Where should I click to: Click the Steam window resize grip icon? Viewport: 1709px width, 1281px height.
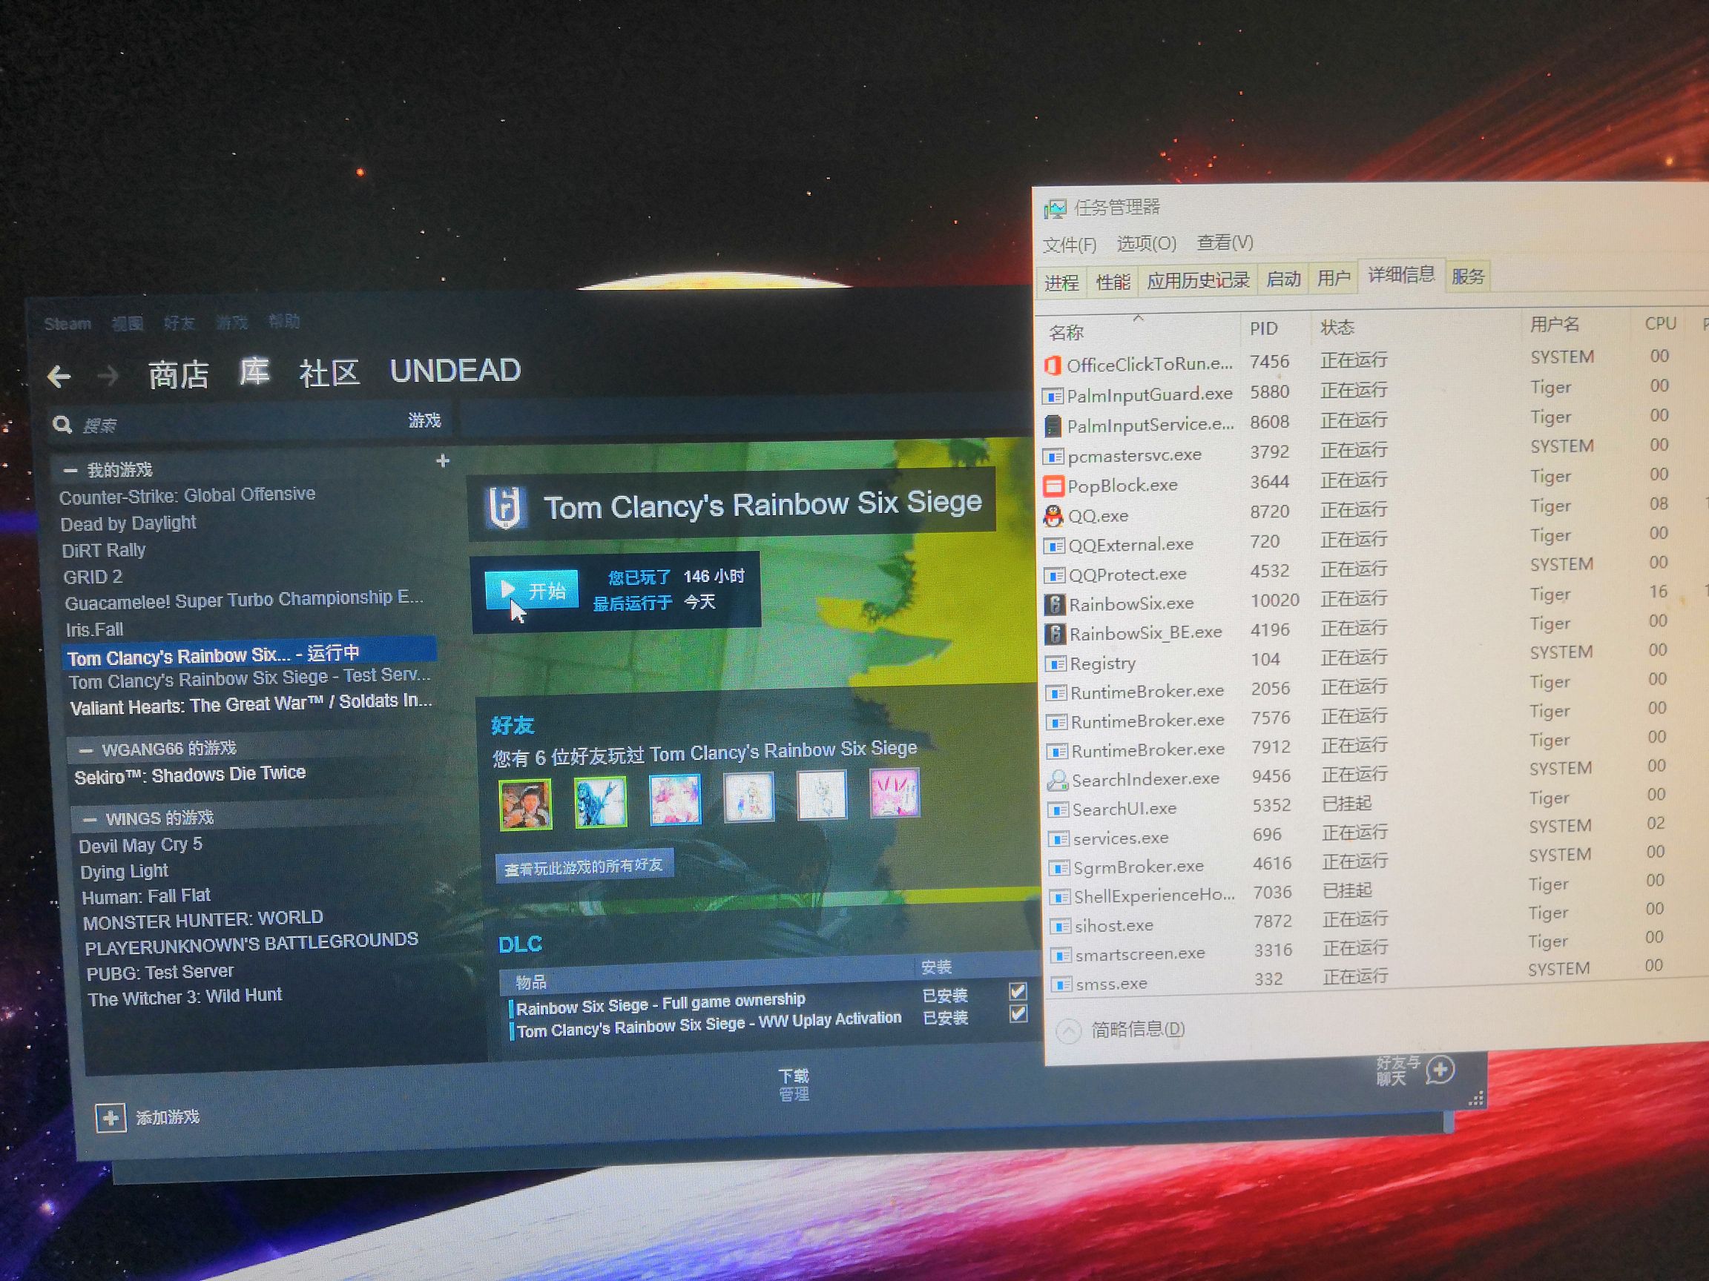[1475, 1099]
